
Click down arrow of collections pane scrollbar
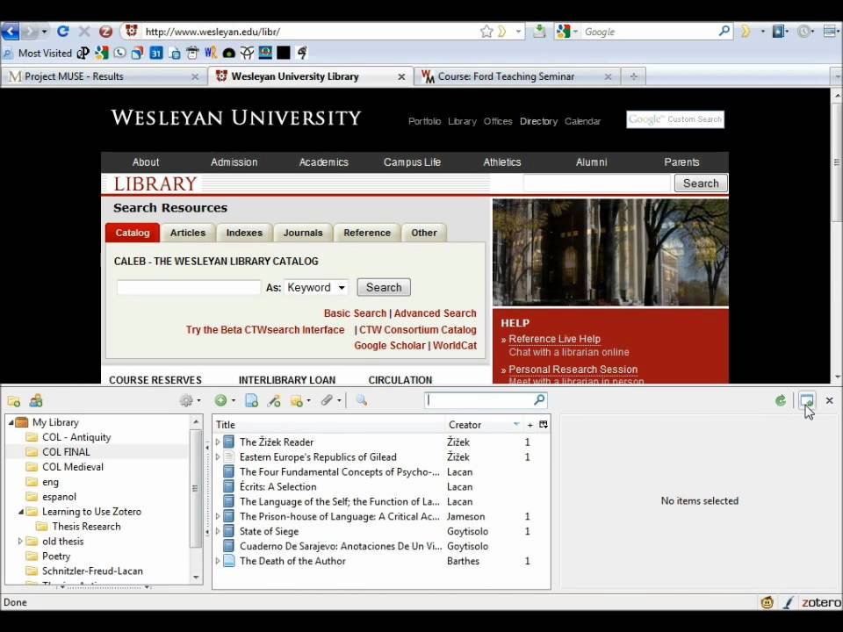click(x=196, y=578)
